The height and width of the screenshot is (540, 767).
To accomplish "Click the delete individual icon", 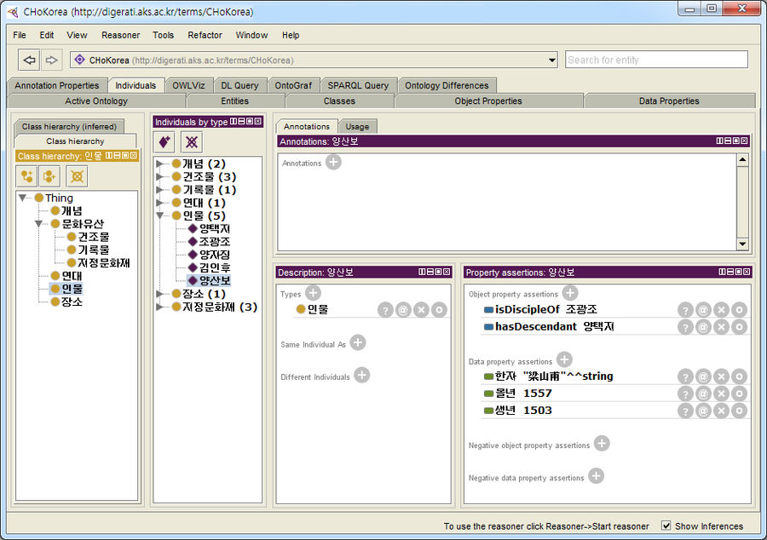I will coord(192,142).
